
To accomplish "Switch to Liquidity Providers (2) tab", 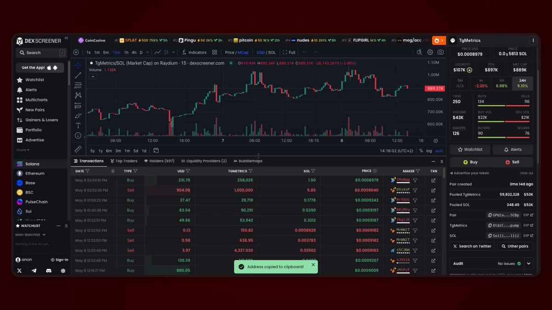I will click(204, 161).
